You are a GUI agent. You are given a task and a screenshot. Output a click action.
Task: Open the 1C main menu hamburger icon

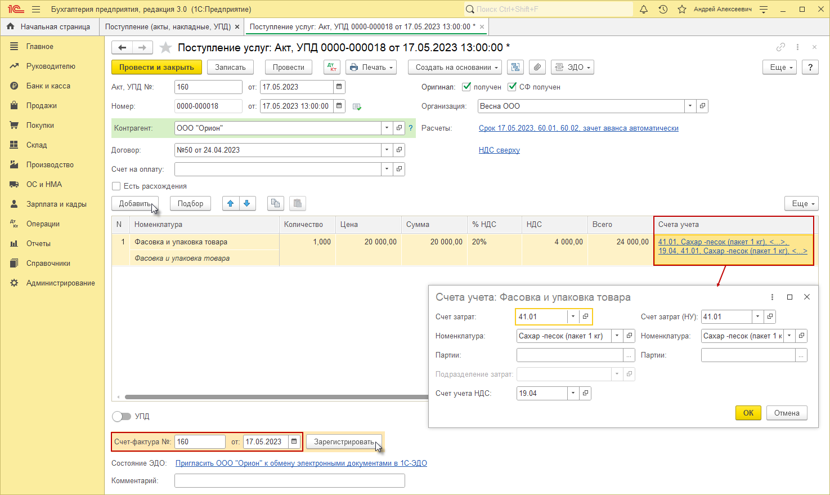point(36,9)
